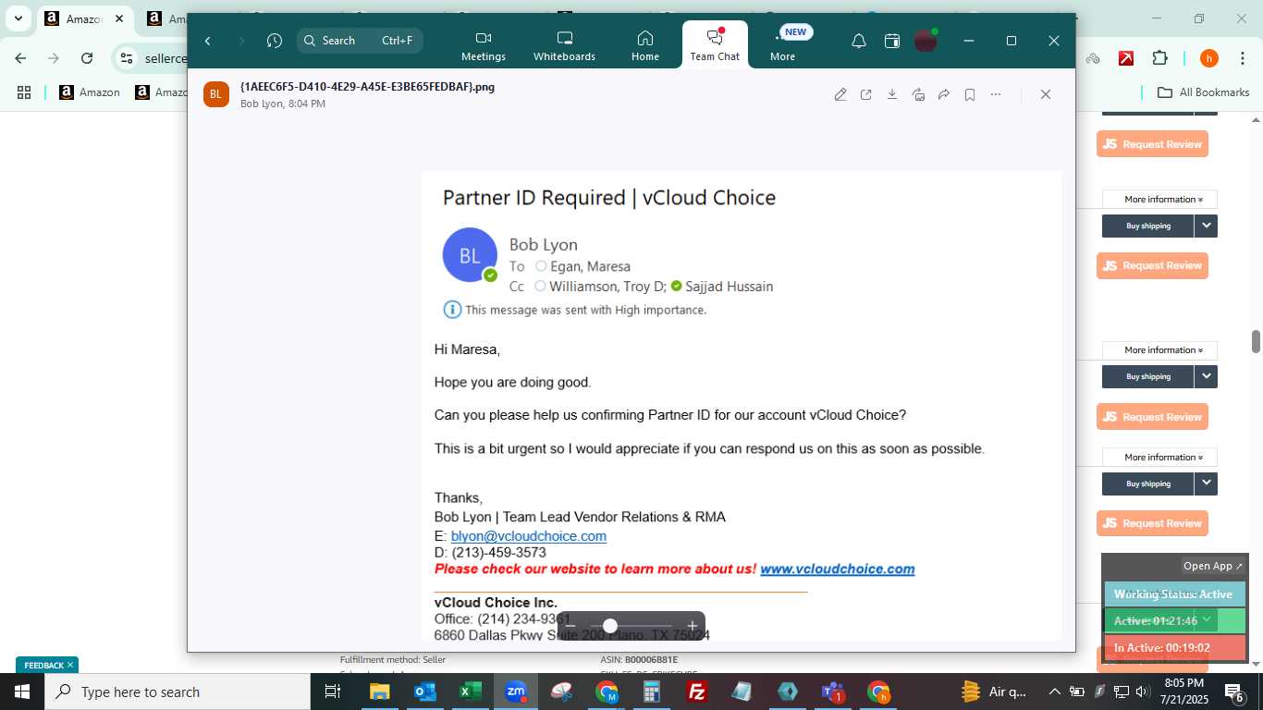This screenshot has width=1263, height=710.
Task: Go to the Zoom Home tab
Action: [645, 45]
